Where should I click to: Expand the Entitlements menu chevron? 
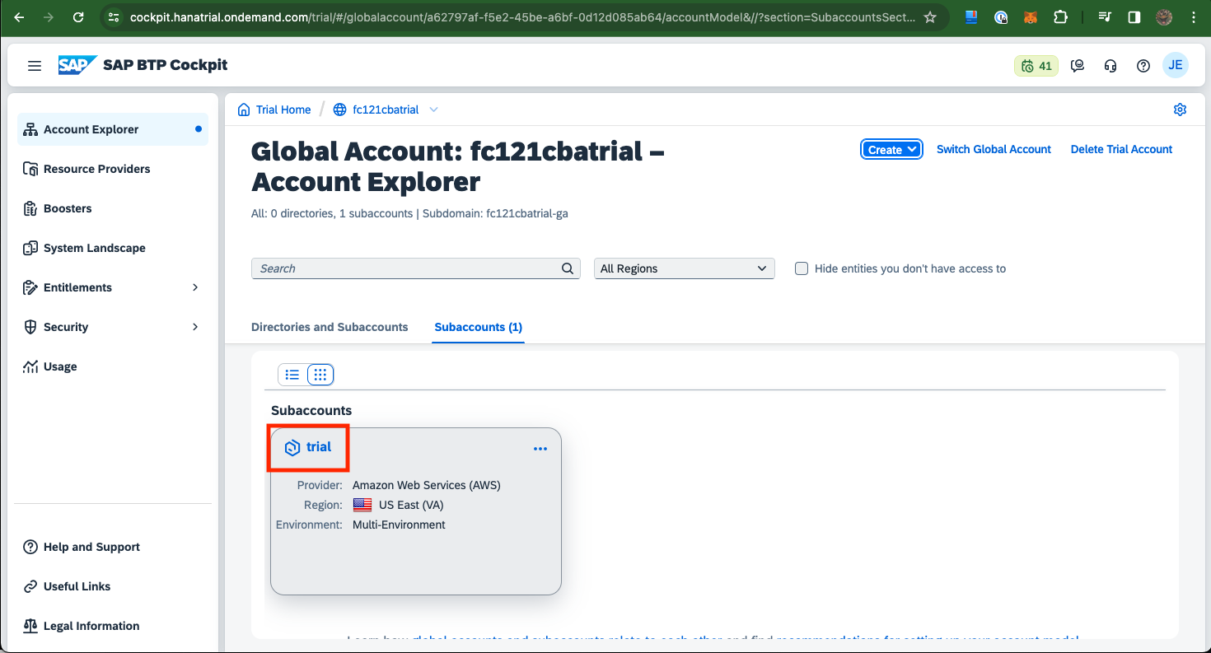pos(195,287)
